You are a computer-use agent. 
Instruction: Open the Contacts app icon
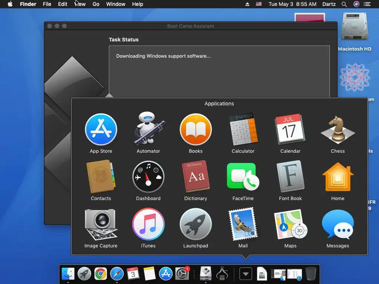(101, 176)
